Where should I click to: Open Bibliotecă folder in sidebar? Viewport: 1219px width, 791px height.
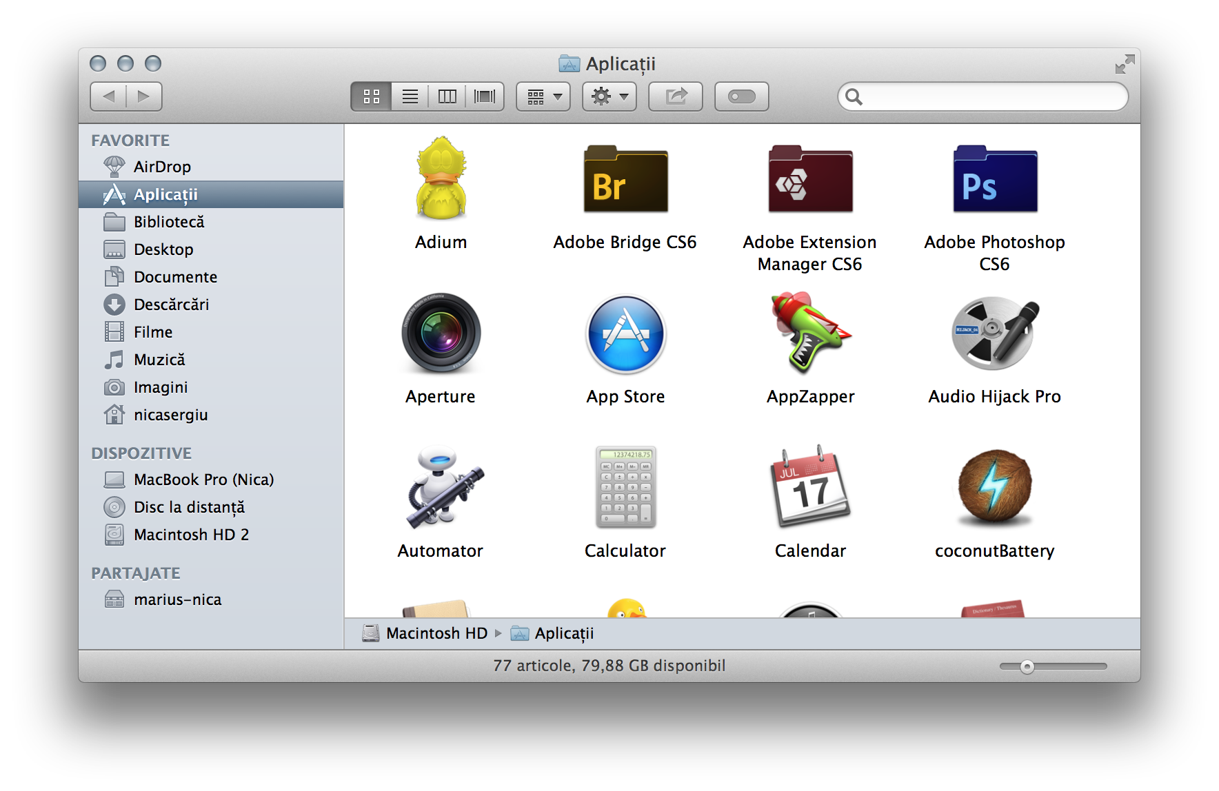pyautogui.click(x=211, y=222)
